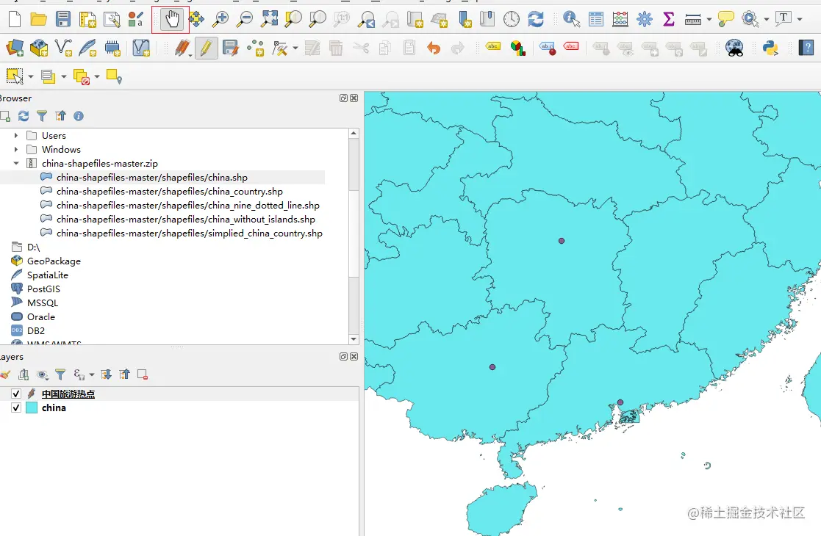
Task: Select the PostGIS entry in Browser
Action: pyautogui.click(x=43, y=289)
